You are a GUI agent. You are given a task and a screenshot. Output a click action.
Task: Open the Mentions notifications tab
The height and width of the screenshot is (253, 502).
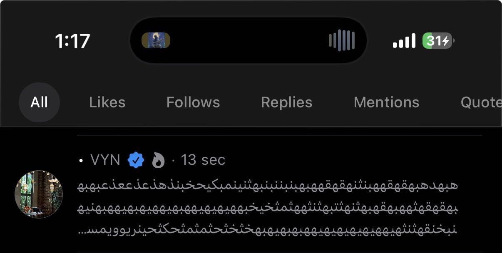click(x=386, y=102)
